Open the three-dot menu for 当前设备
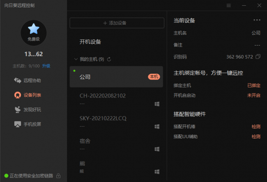Viewport: 267px width, 182px height. (x=257, y=20)
